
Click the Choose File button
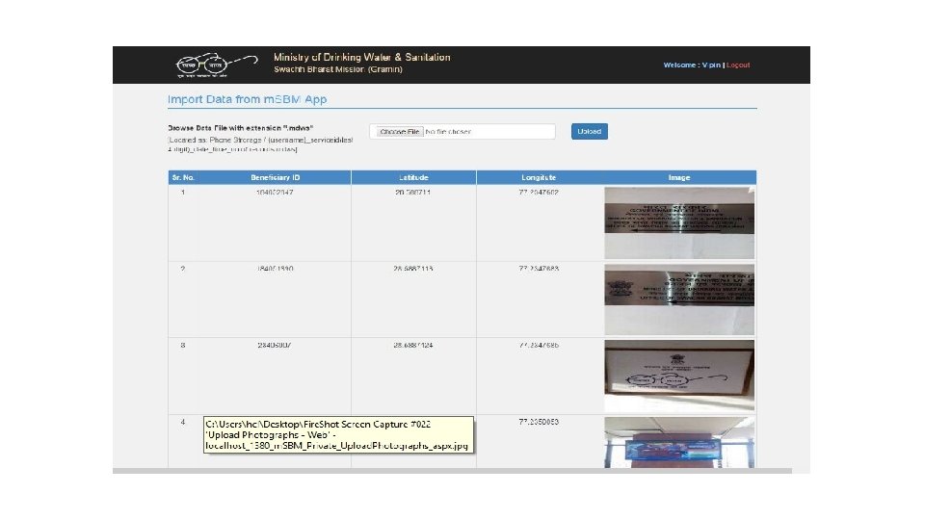point(399,132)
